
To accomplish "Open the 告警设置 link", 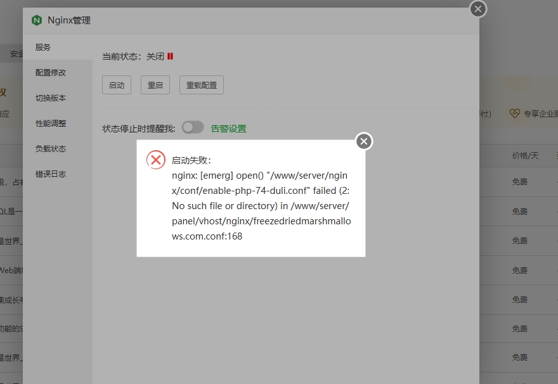I will click(x=228, y=129).
